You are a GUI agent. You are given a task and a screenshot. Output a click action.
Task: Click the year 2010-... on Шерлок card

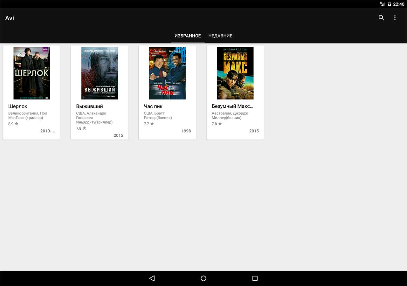(x=48, y=131)
